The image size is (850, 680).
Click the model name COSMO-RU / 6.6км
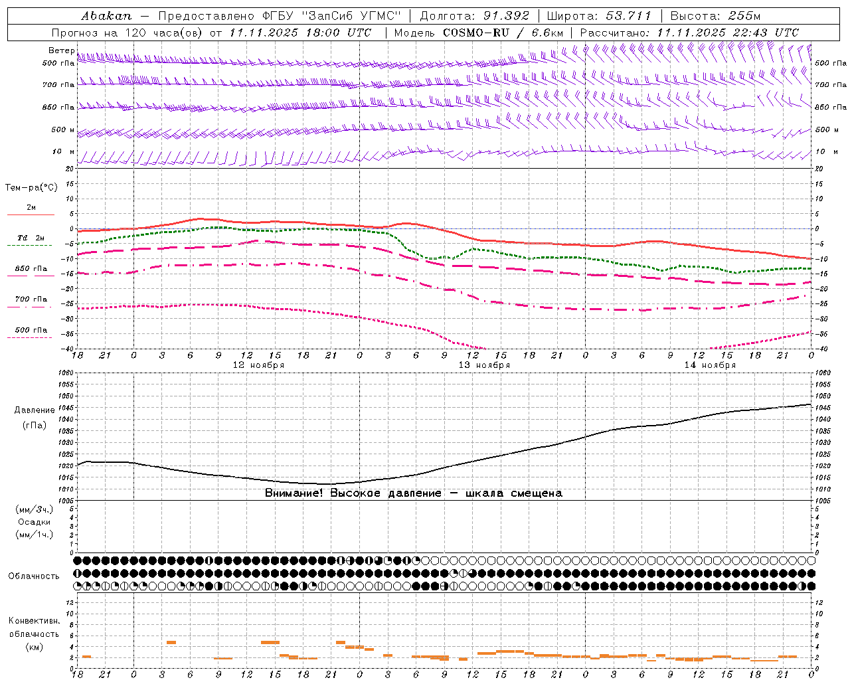503,33
